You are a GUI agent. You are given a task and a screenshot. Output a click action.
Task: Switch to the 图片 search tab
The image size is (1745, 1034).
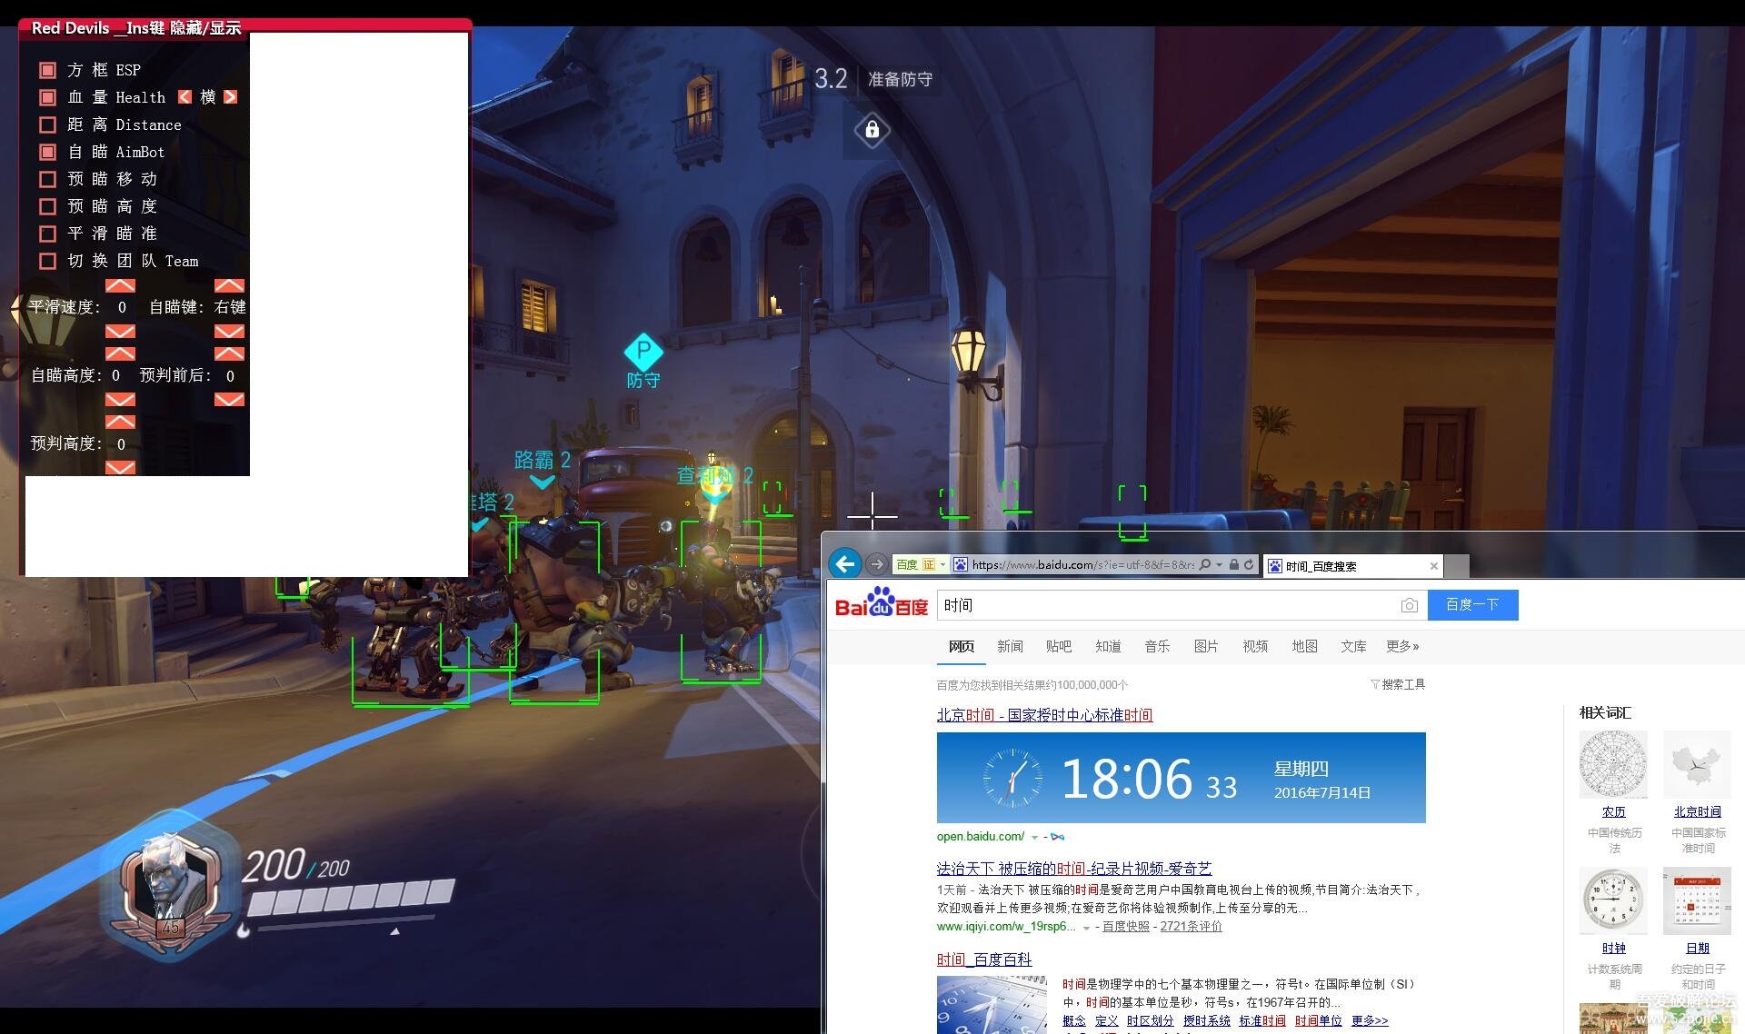[x=1206, y=646]
